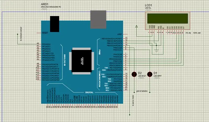Click the ANALOG IN board label
This screenshot has width=209, height=122.
pos(65,60)
